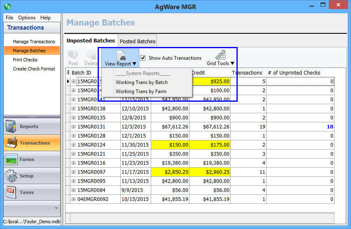Go to Print Checks
The height and width of the screenshot is (229, 351).
(25, 60)
